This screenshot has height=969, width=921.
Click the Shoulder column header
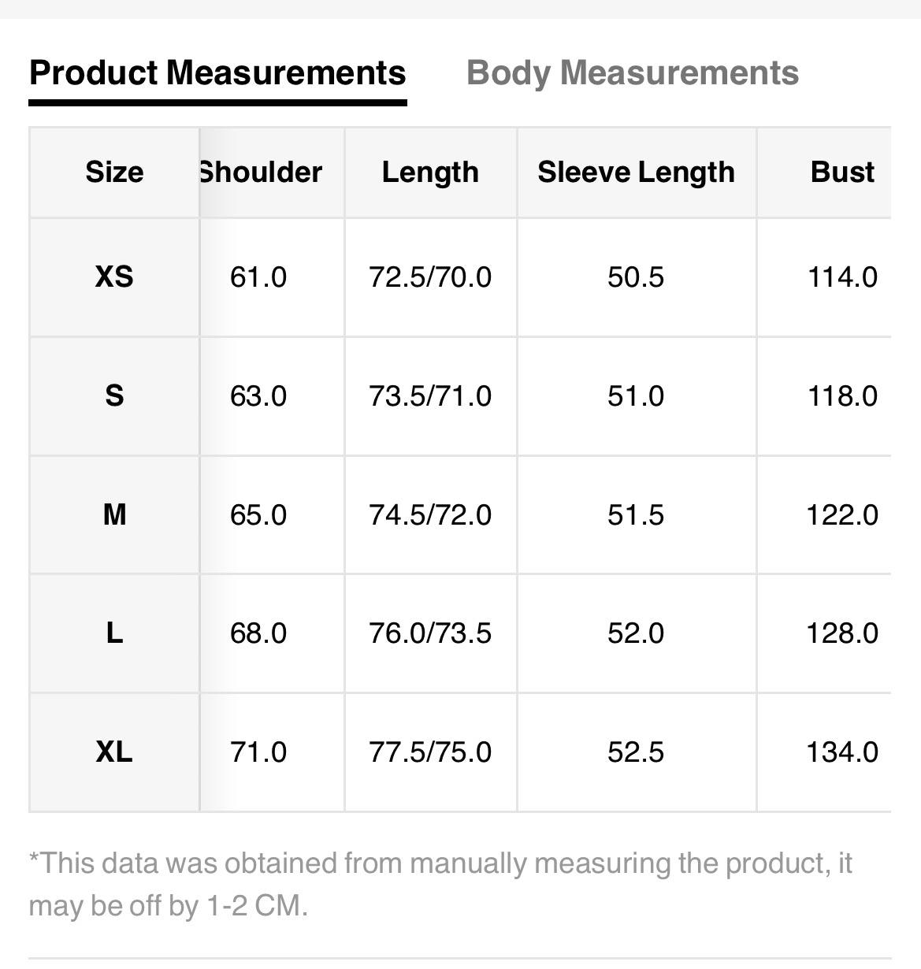coord(261,172)
